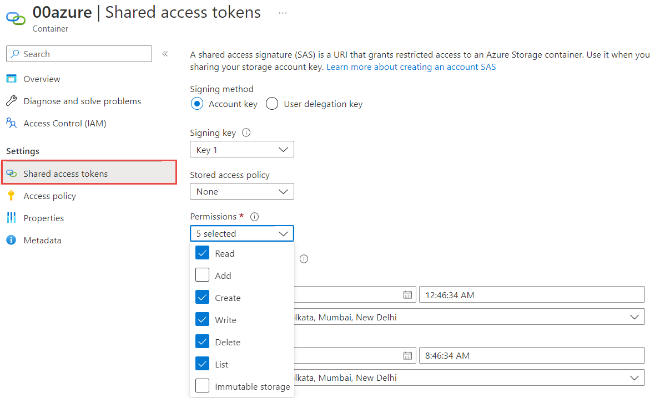
Task: Click the Access Control (IAM) people icon
Action: pos(12,123)
